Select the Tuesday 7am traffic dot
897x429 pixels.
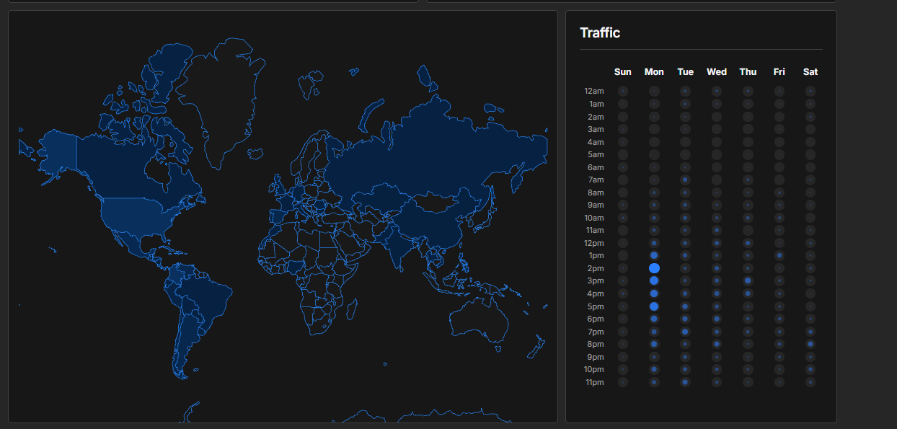tap(685, 180)
